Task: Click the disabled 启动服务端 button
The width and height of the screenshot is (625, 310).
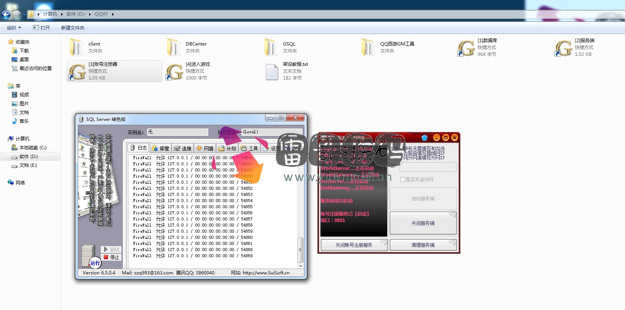Action: [423, 199]
